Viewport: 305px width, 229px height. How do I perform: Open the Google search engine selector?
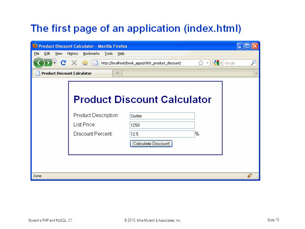pos(218,63)
